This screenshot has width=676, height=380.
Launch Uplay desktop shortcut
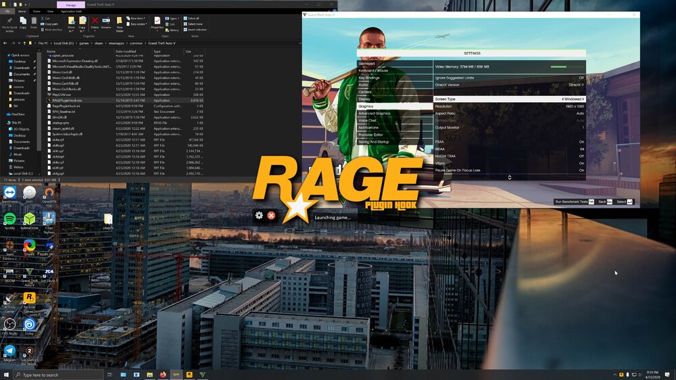click(x=29, y=327)
